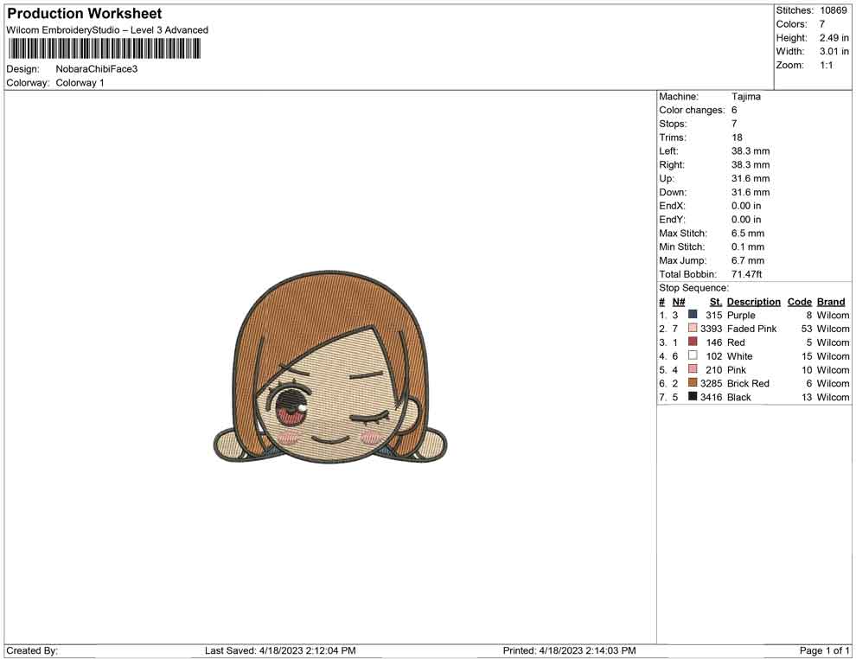
Task: Click the Purple description in row 1
Action: pyautogui.click(x=741, y=315)
